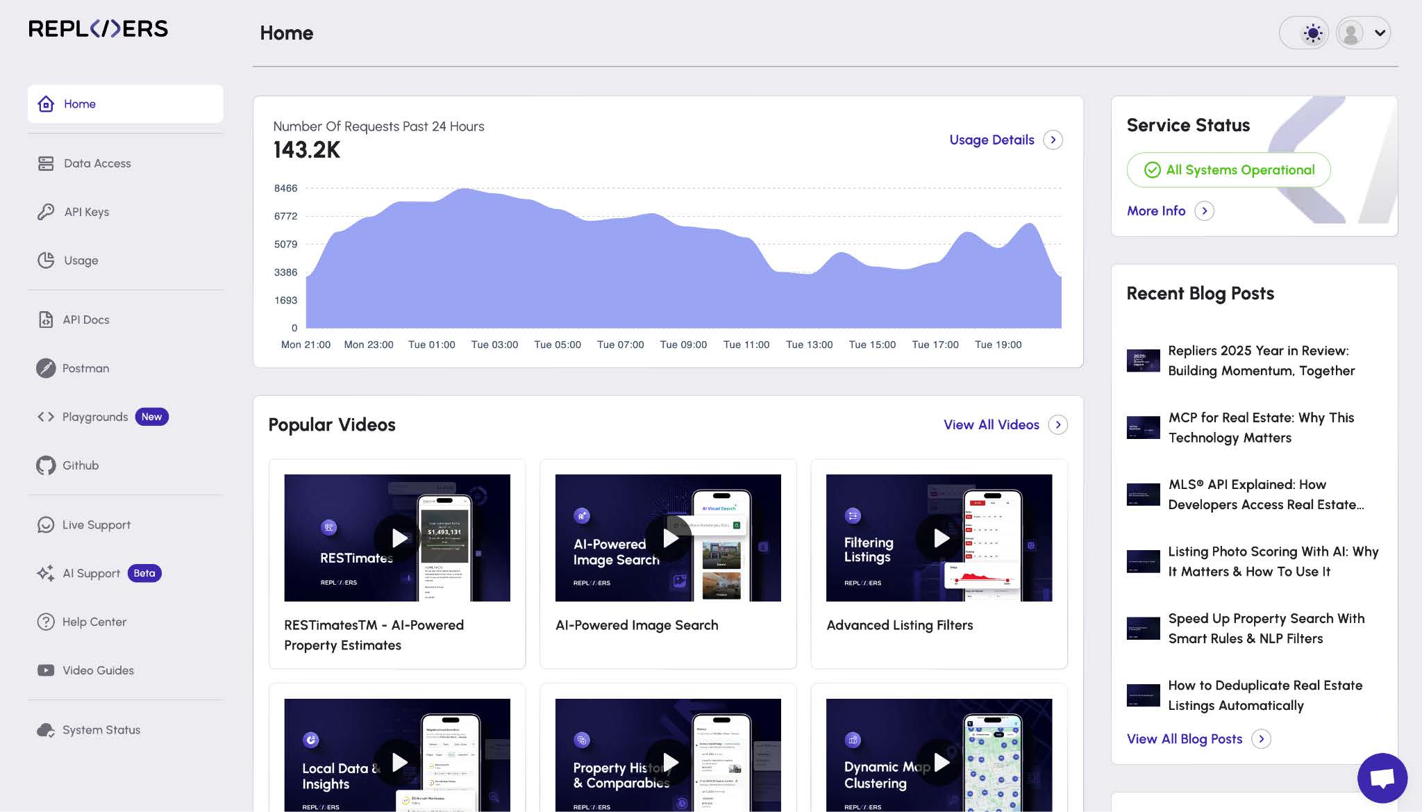The height and width of the screenshot is (812, 1422).
Task: Toggle the light/dark theme switch
Action: [x=1312, y=33]
